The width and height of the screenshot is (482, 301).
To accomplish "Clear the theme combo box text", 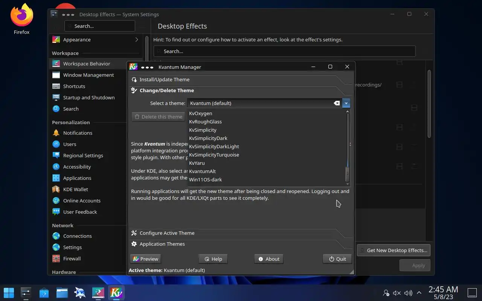I will [337, 103].
